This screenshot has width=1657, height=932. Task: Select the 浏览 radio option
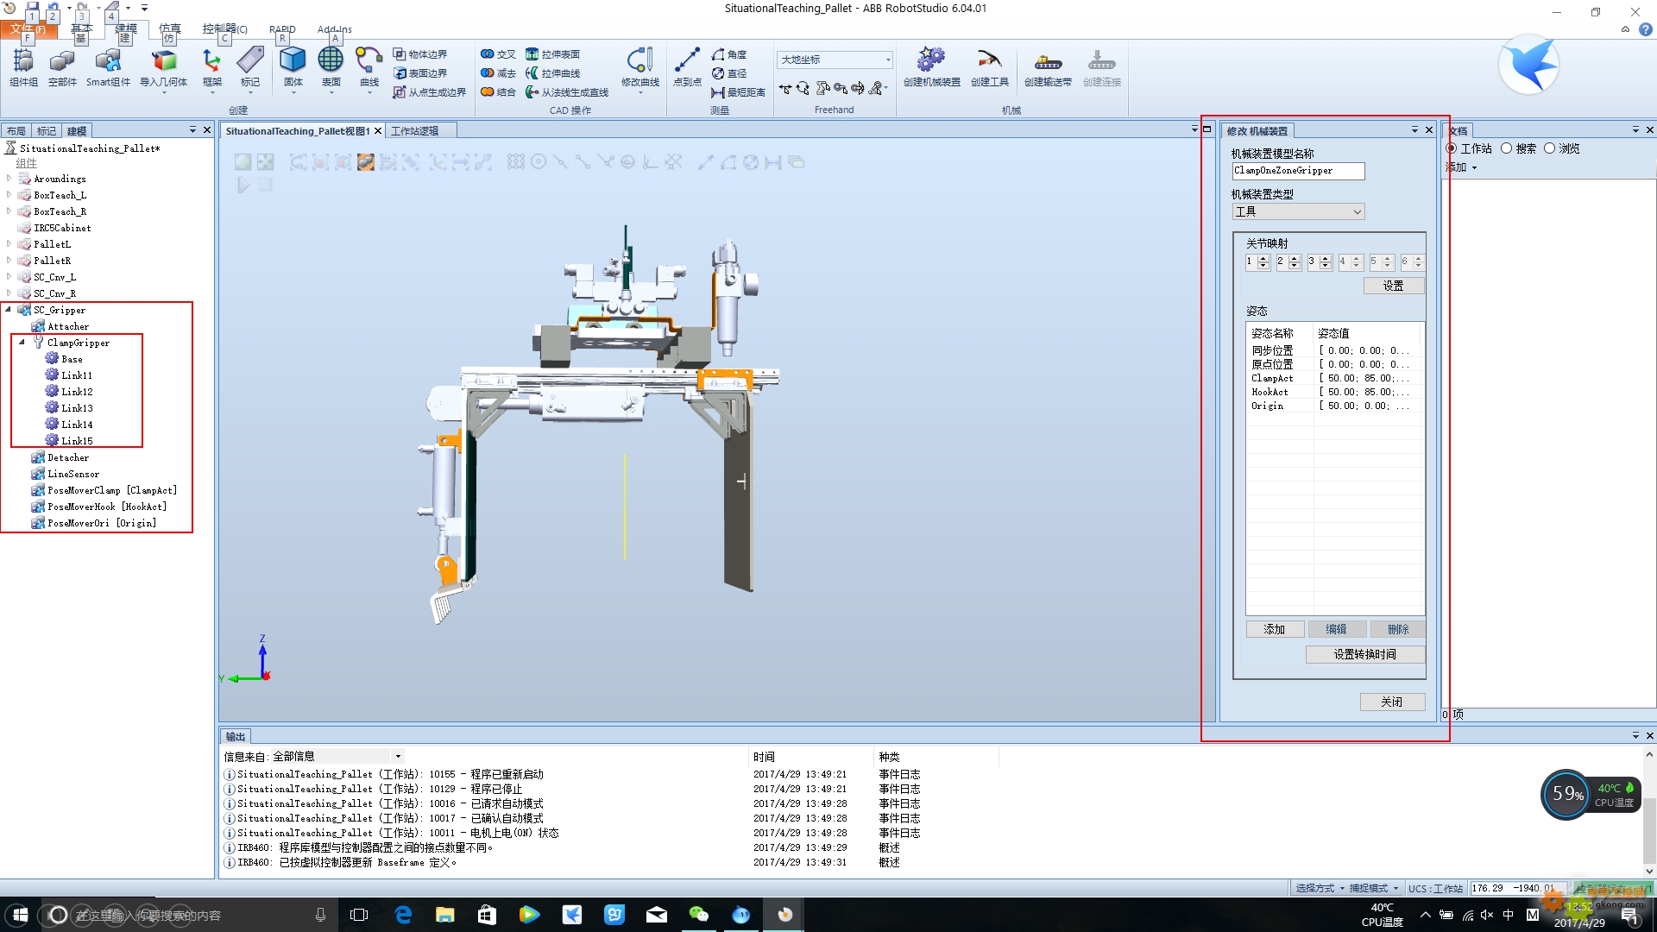coord(1550,148)
